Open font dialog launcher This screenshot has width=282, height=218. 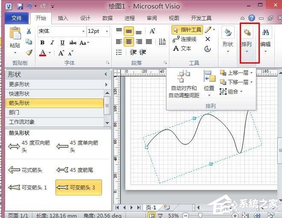point(108,63)
